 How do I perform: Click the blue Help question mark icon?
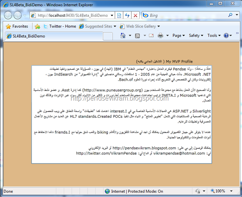tap(226, 36)
